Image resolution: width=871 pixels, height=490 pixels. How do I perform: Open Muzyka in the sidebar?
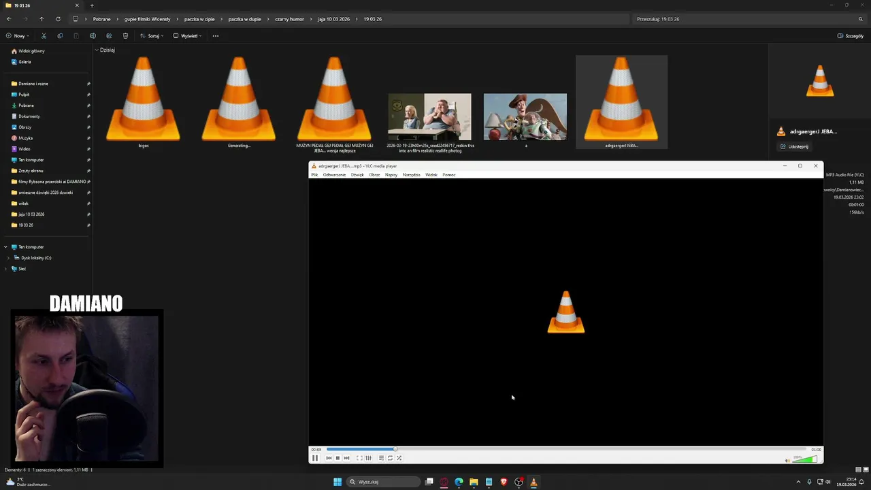click(x=25, y=138)
